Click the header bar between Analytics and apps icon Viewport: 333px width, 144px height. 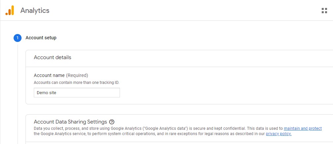185,11
